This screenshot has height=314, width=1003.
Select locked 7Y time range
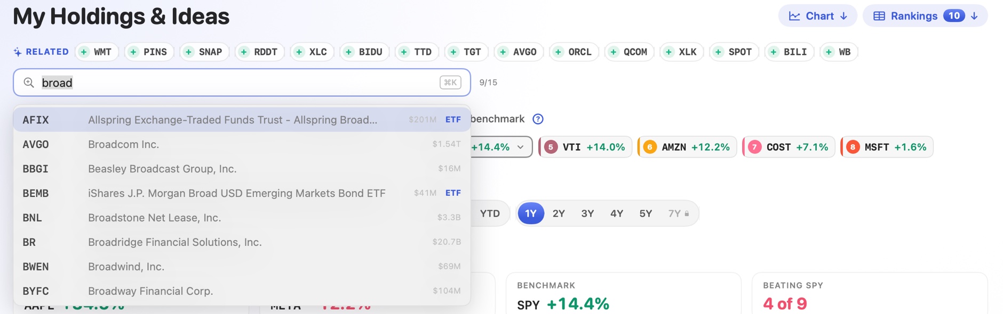pos(679,213)
